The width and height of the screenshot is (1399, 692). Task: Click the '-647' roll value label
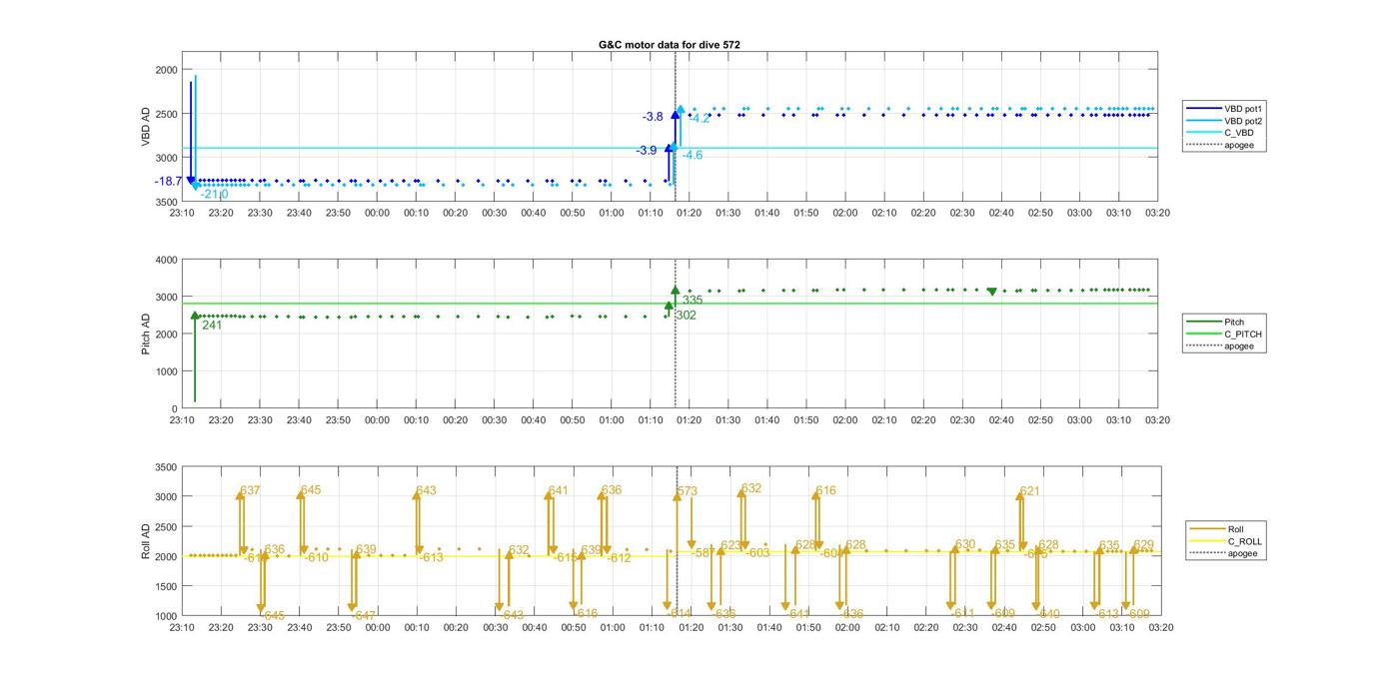(x=364, y=616)
